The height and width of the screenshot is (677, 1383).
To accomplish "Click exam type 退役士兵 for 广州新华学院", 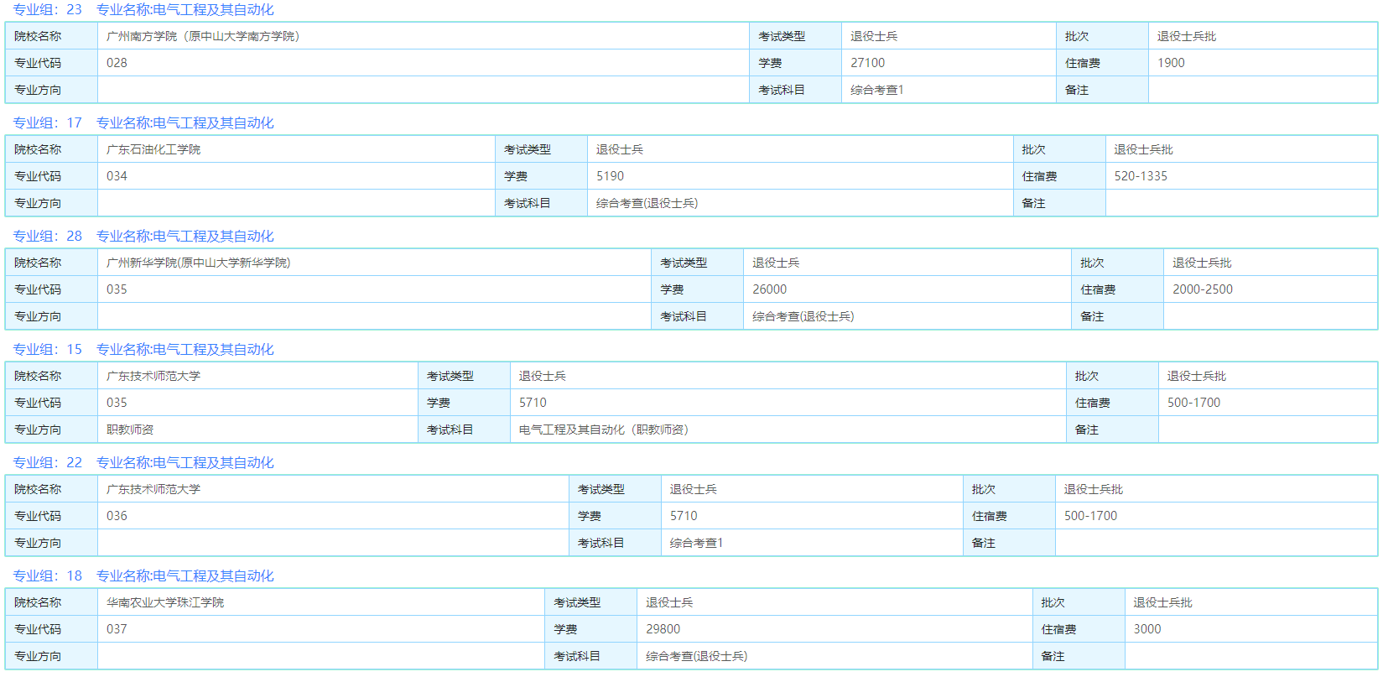I will (x=776, y=263).
